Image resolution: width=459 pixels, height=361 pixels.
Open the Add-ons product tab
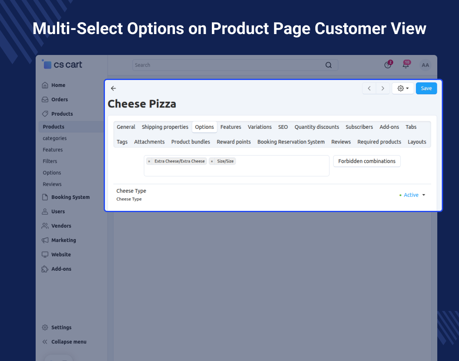tap(389, 127)
